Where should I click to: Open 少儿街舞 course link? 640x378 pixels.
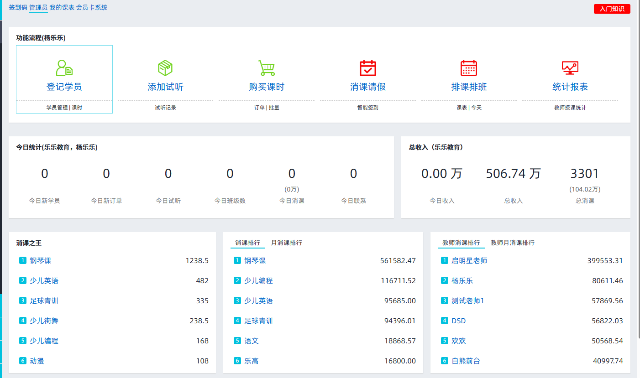coord(44,321)
